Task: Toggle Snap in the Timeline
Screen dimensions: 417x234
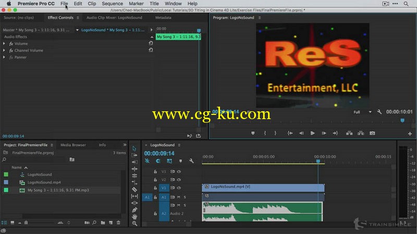Action: point(158,161)
